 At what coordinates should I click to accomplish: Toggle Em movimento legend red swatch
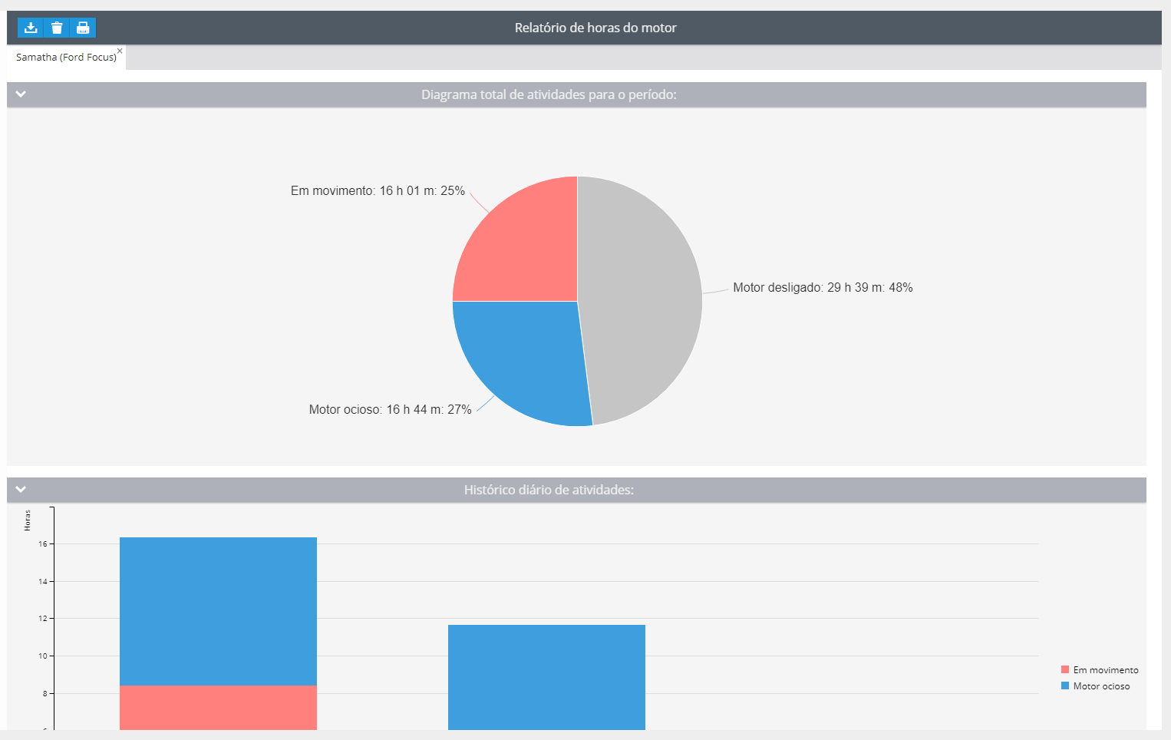click(x=1065, y=669)
